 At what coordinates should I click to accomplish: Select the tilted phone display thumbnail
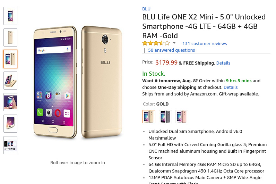pos(10,124)
